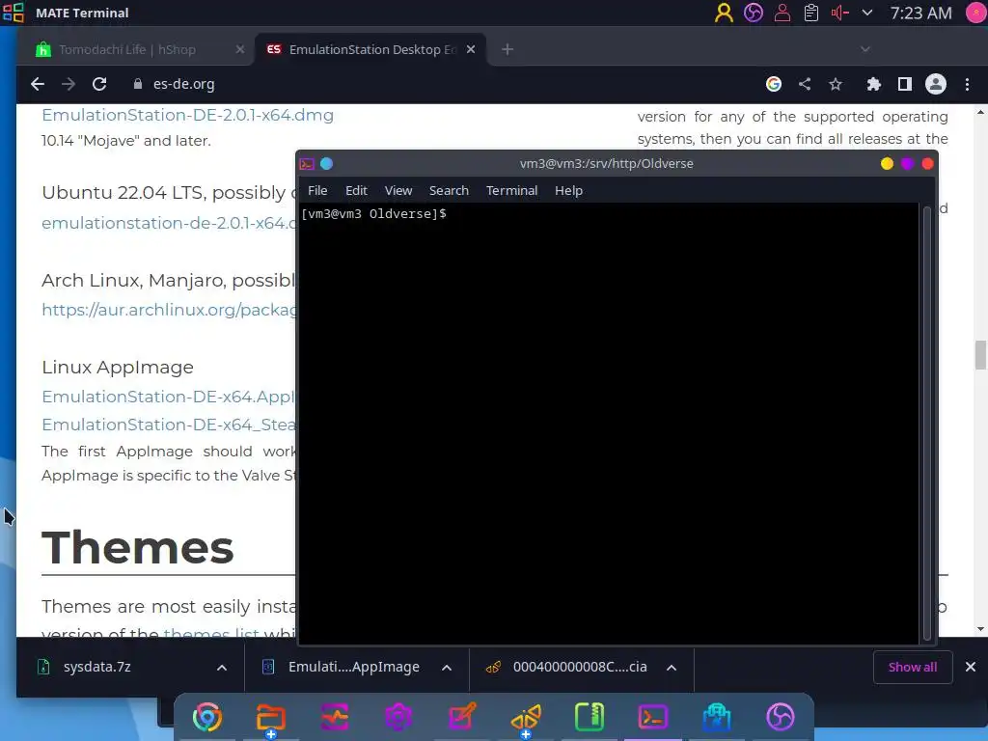This screenshot has height=741, width=988.
Task: Open the purple settings gear dock icon
Action: tap(398, 717)
